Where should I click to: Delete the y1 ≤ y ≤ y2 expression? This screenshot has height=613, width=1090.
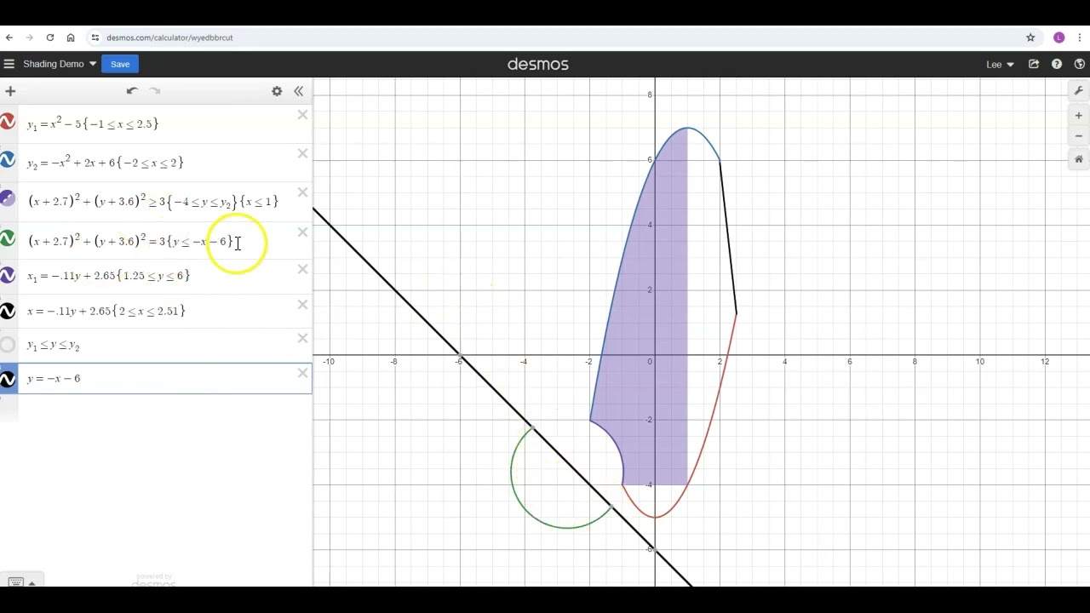(302, 339)
